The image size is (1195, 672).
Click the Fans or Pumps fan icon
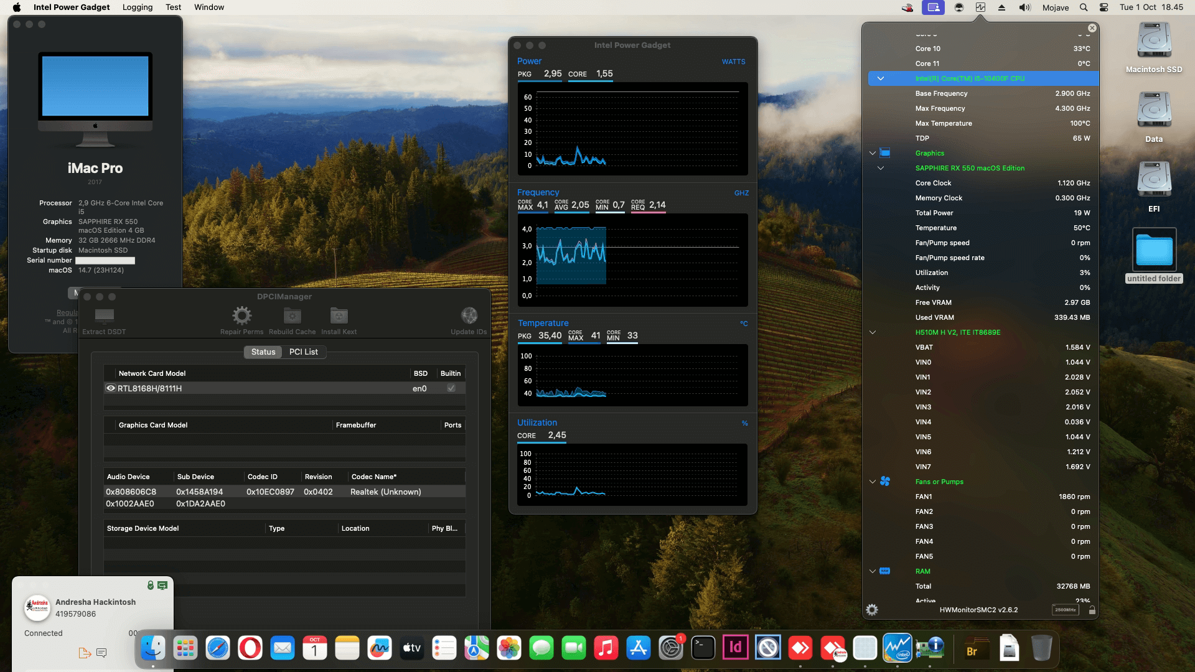(884, 482)
